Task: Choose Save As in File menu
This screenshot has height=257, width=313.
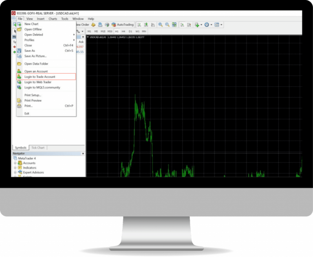Action: click(x=46, y=51)
